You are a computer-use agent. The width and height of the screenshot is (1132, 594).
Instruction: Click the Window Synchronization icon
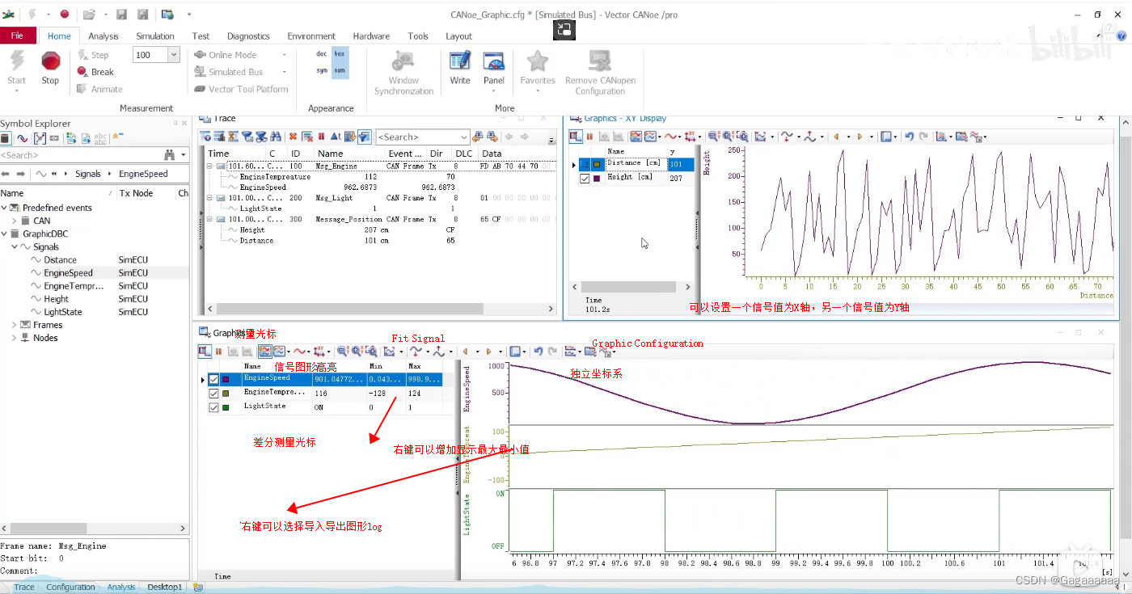(403, 61)
